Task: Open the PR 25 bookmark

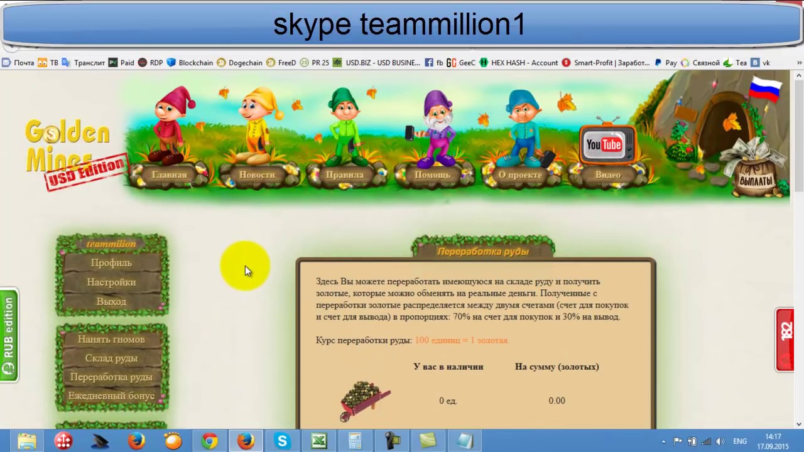Action: 314,63
